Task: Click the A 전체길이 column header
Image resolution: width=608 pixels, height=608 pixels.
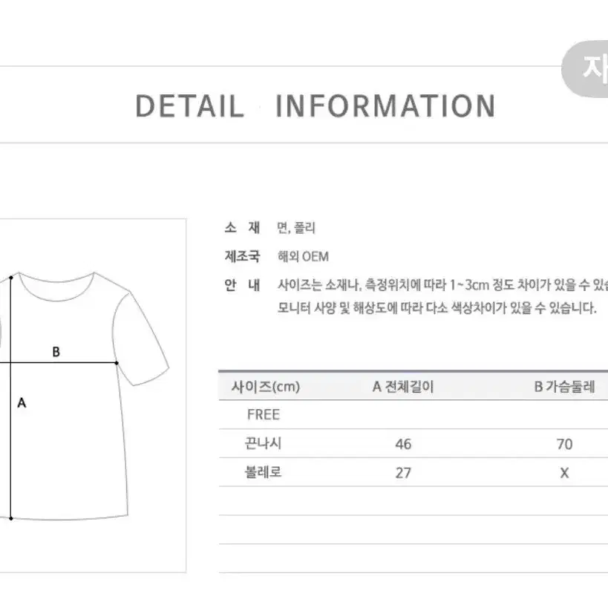Action: tap(403, 387)
